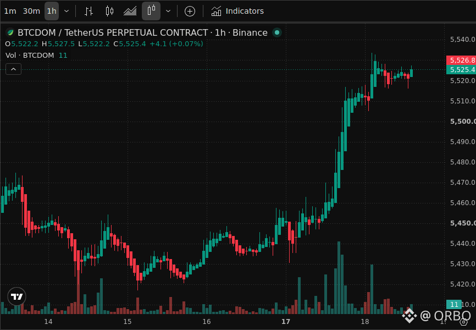Screen dimensions: 476x330
Task: Click the date 18 on the time axis
Action: point(365,322)
